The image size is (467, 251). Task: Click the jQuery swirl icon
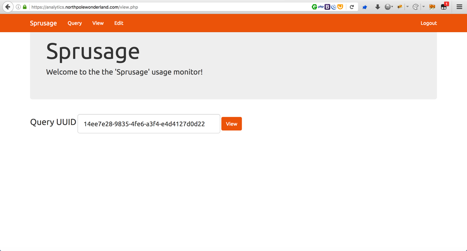click(334, 7)
